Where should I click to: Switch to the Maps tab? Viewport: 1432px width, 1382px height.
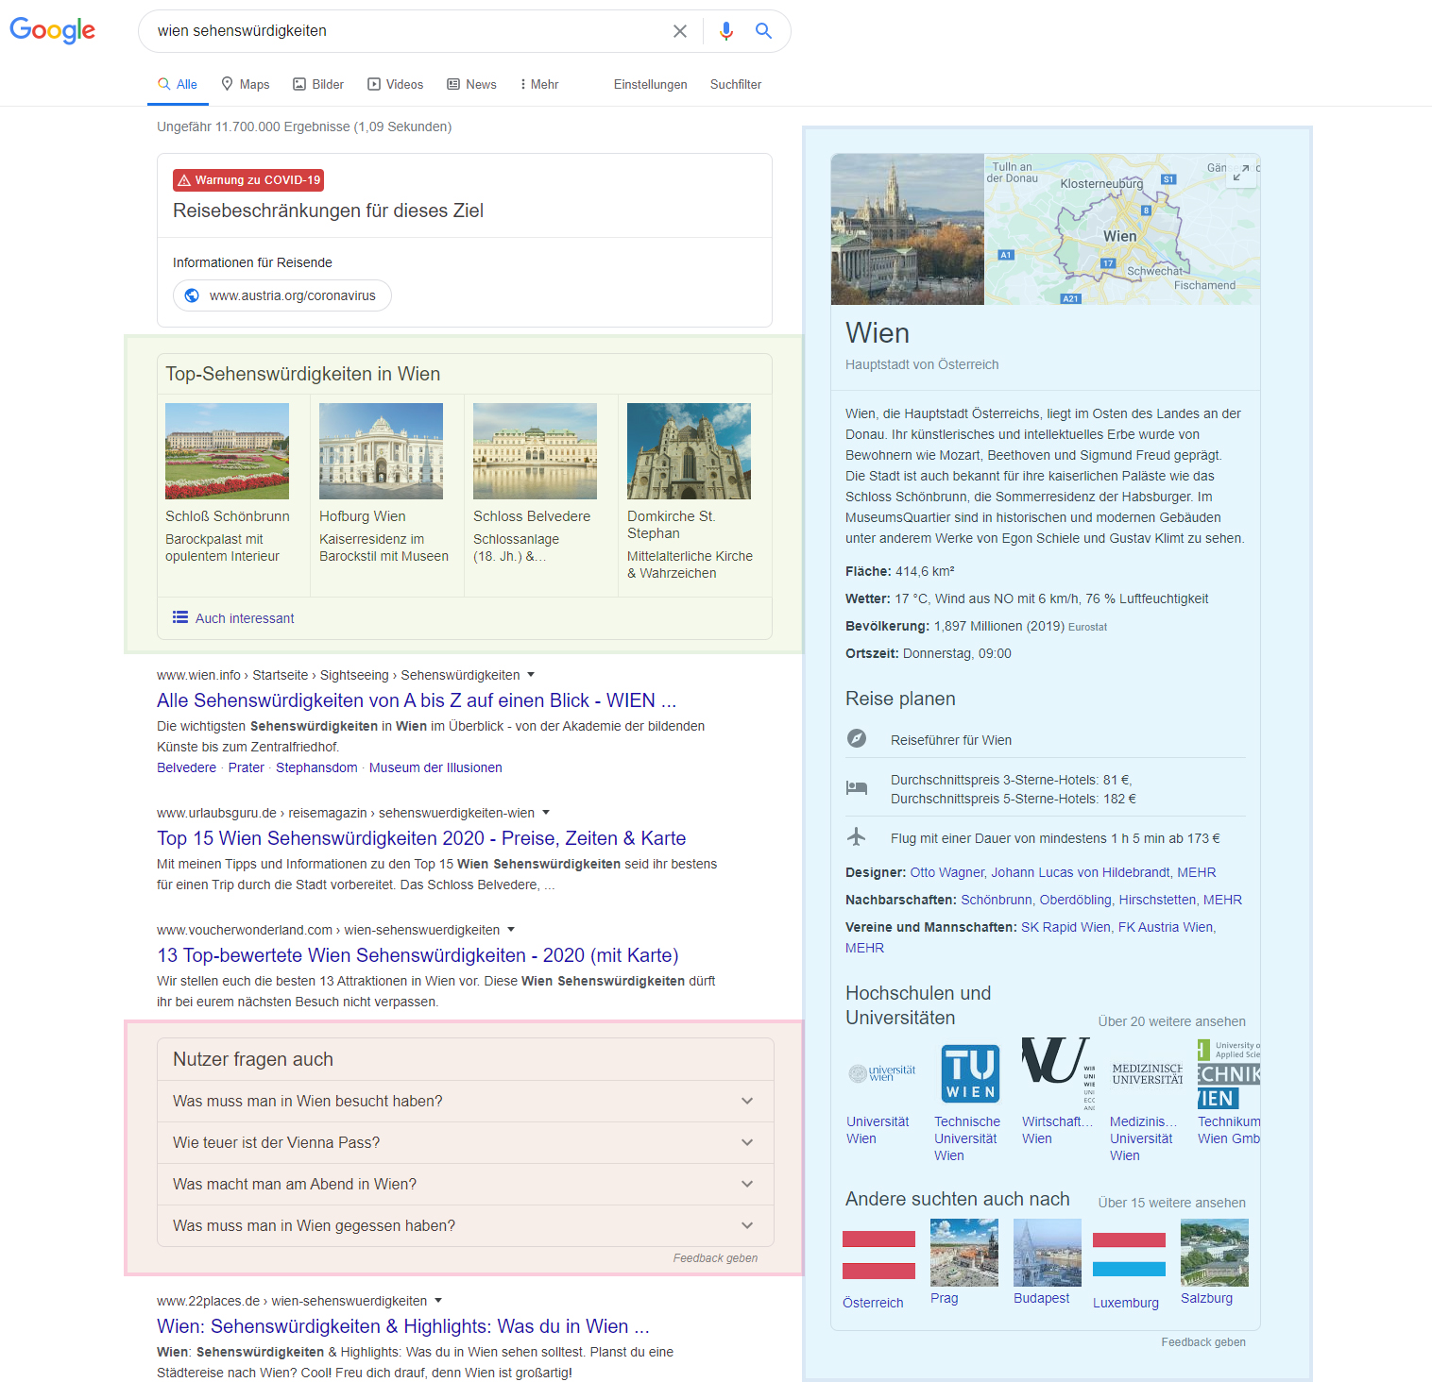pos(246,84)
